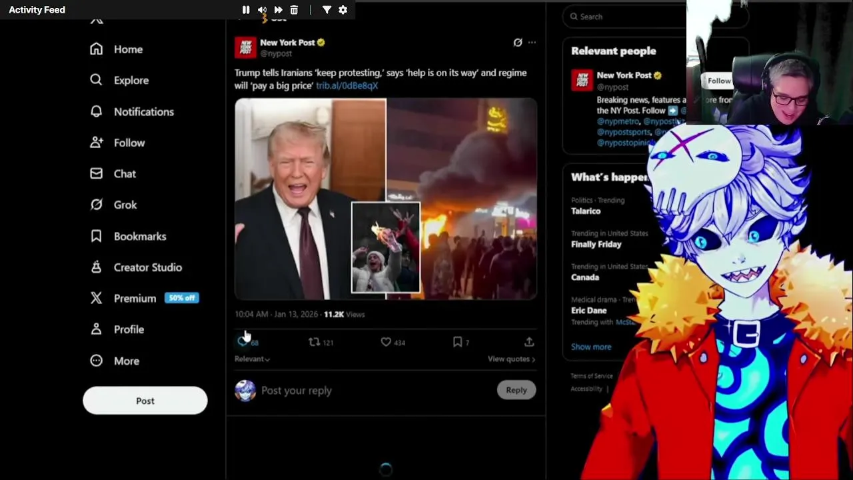Open New York Post under Relevant people

624,75
